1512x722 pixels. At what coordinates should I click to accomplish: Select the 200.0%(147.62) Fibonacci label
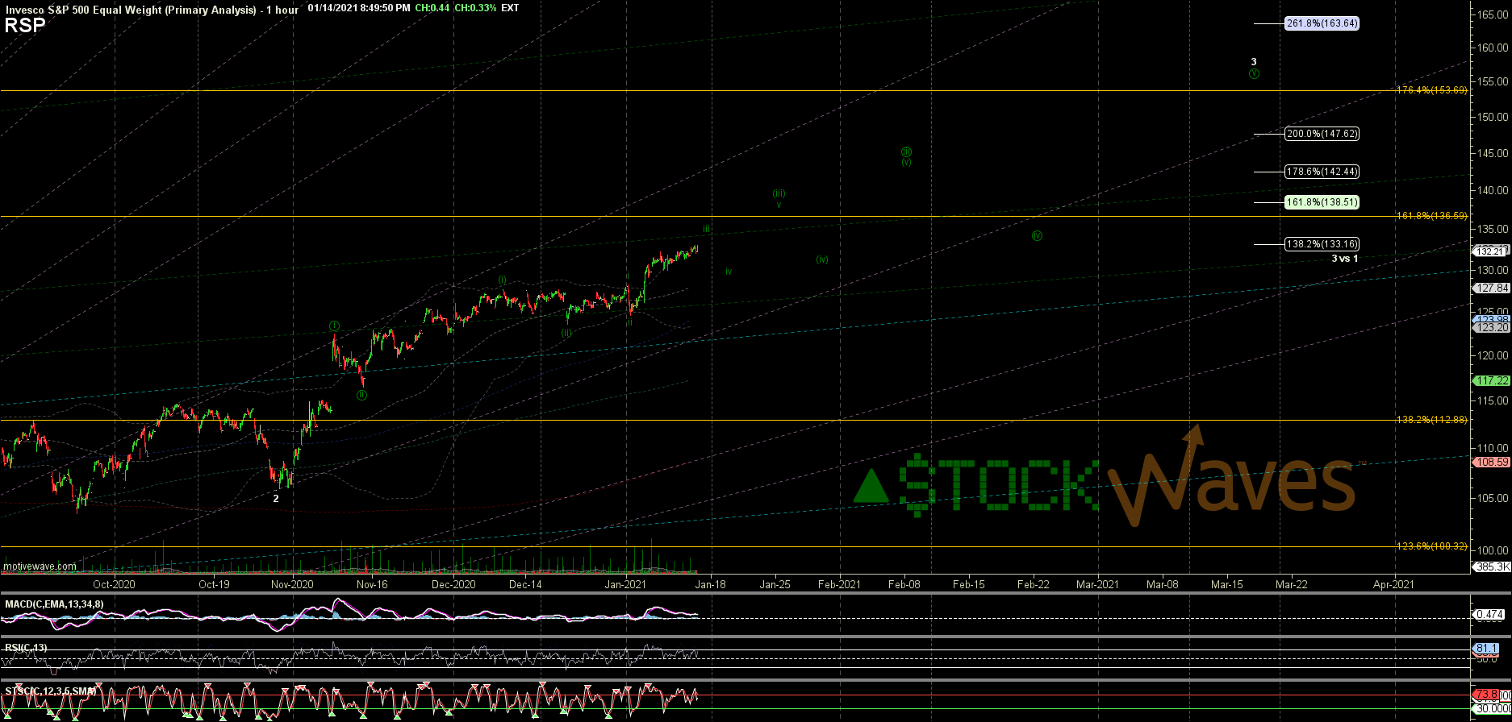tap(1322, 134)
